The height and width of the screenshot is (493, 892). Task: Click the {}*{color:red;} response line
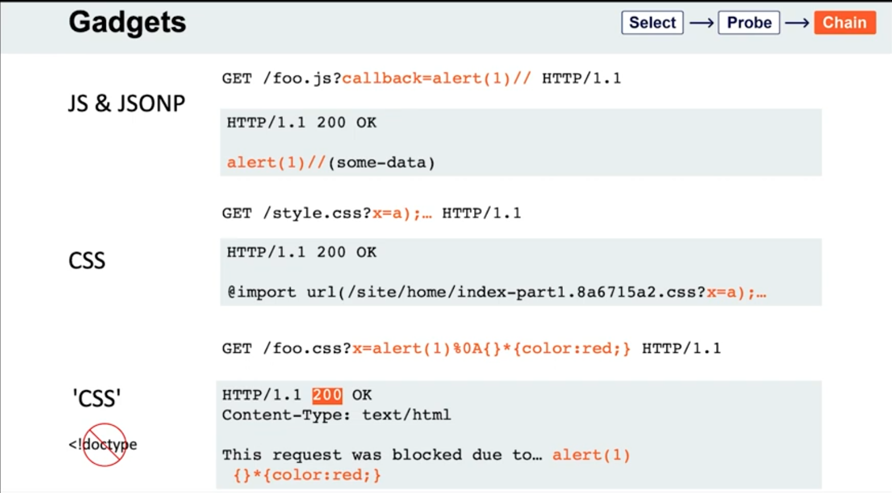click(x=307, y=475)
